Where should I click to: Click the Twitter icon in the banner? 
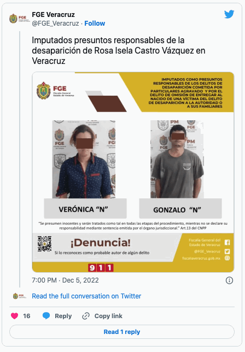227,251
